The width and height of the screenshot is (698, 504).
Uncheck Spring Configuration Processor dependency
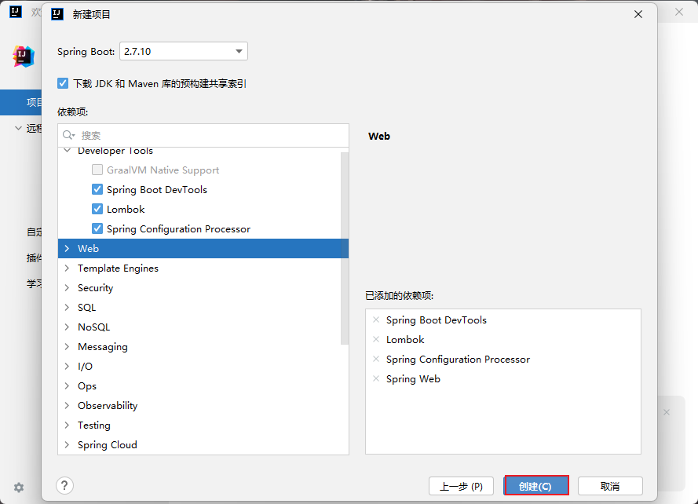click(97, 228)
